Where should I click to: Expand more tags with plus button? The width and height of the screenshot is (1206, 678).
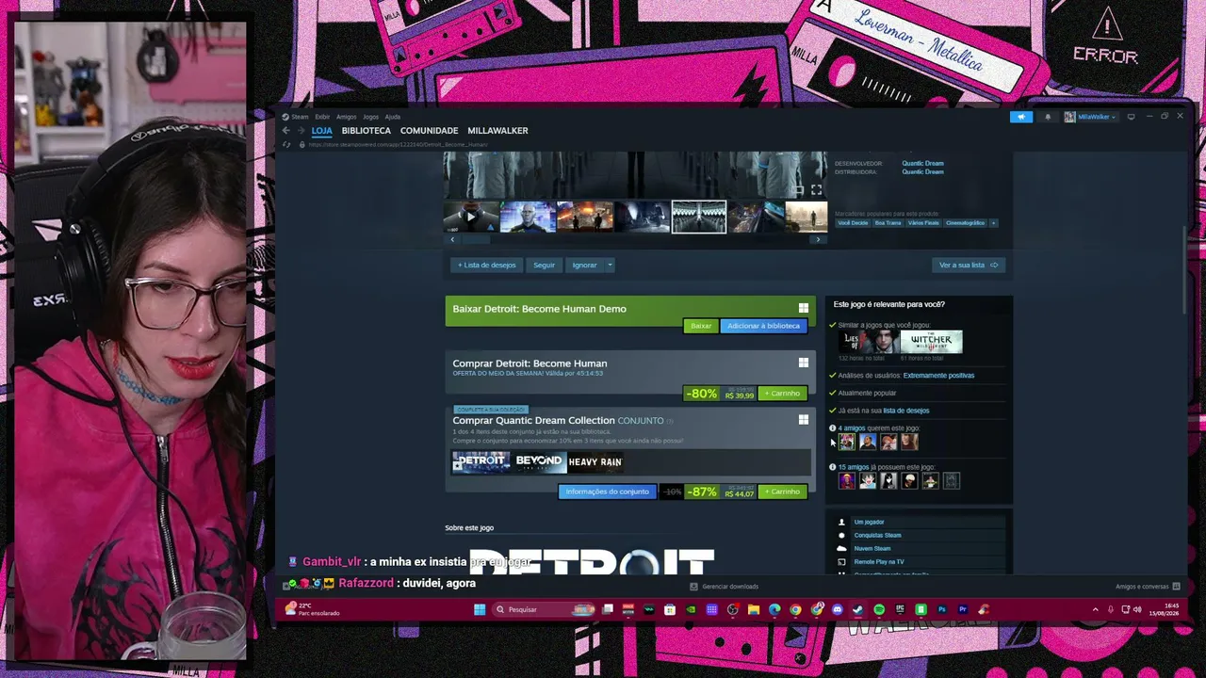[x=993, y=223]
